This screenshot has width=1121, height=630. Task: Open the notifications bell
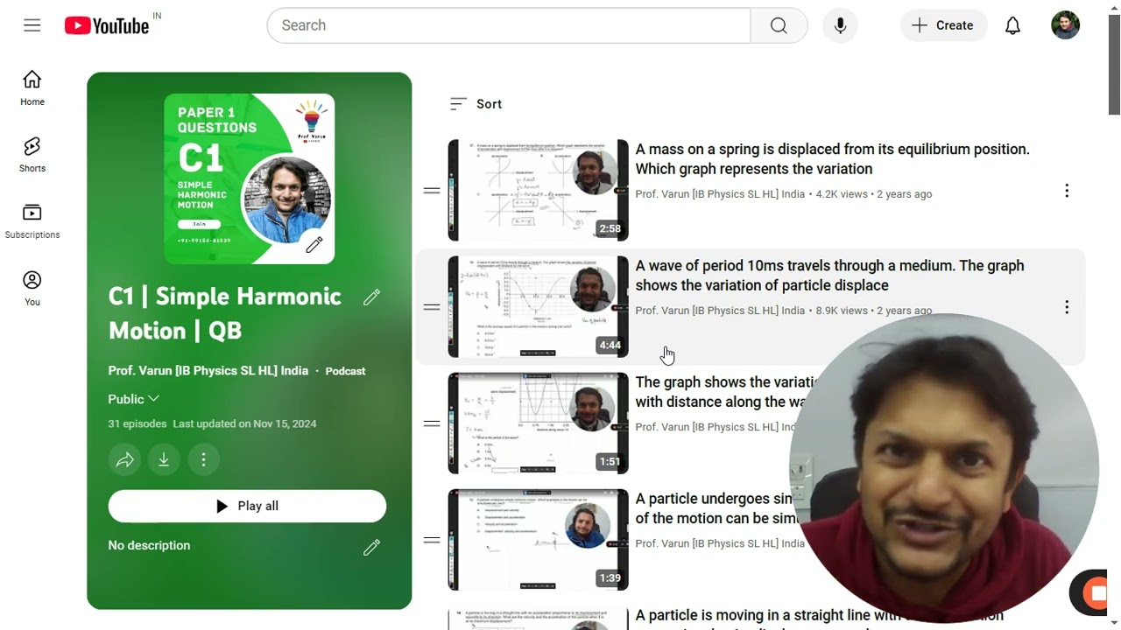coord(1012,25)
